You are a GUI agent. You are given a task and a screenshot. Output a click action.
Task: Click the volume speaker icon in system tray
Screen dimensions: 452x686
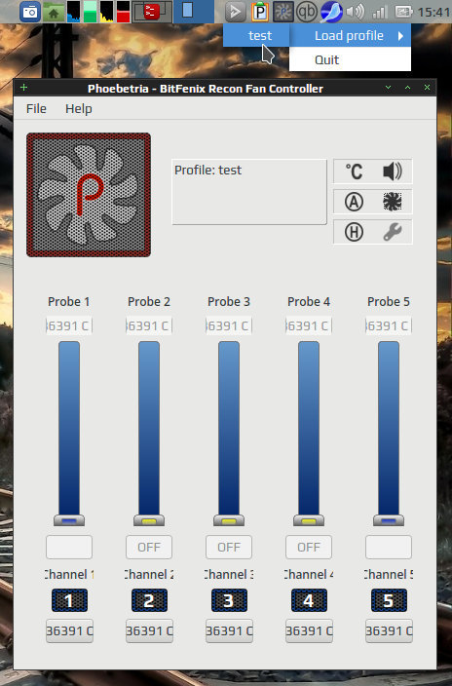[x=355, y=12]
